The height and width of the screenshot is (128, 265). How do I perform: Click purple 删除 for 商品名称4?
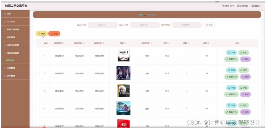pos(245,112)
